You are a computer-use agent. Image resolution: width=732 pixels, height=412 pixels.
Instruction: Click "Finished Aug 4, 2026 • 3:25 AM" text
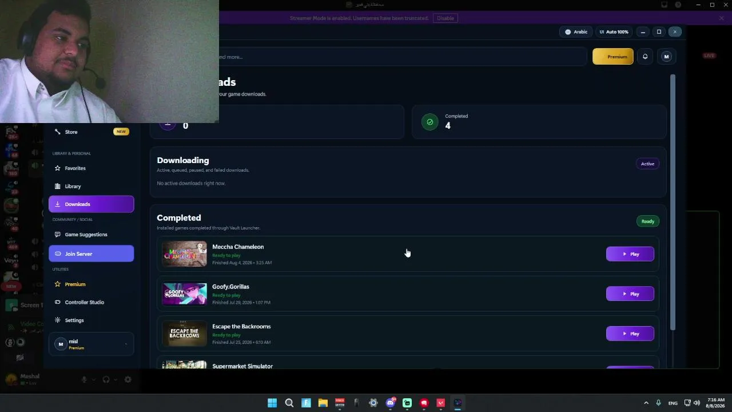[x=242, y=263]
